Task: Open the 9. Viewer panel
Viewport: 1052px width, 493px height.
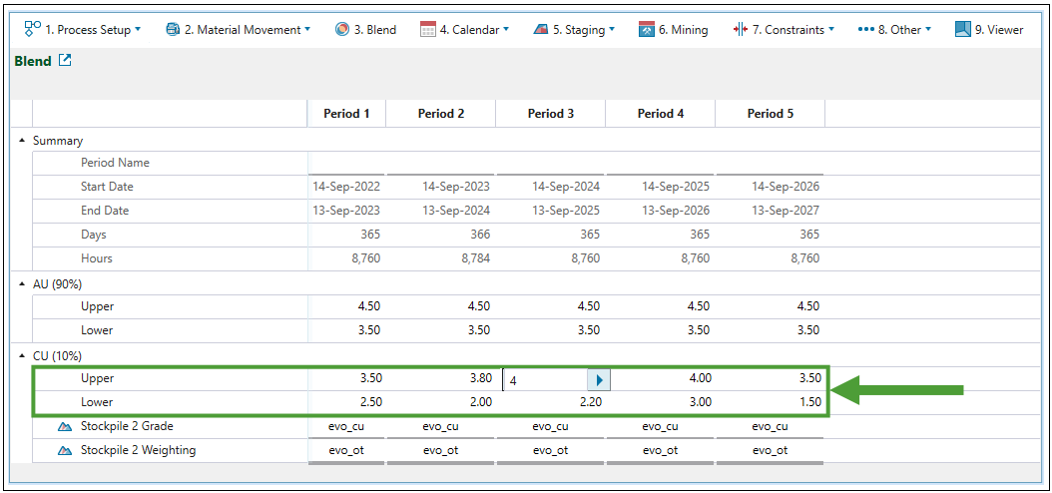Action: tap(988, 30)
